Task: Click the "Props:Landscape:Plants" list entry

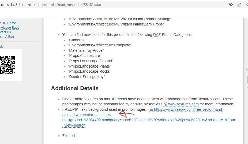Action: (x=89, y=66)
